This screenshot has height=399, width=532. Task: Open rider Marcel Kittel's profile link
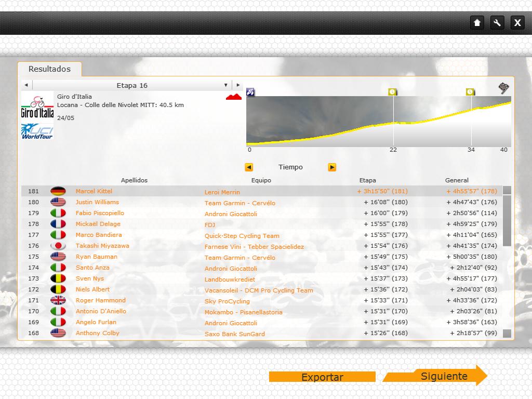(94, 191)
